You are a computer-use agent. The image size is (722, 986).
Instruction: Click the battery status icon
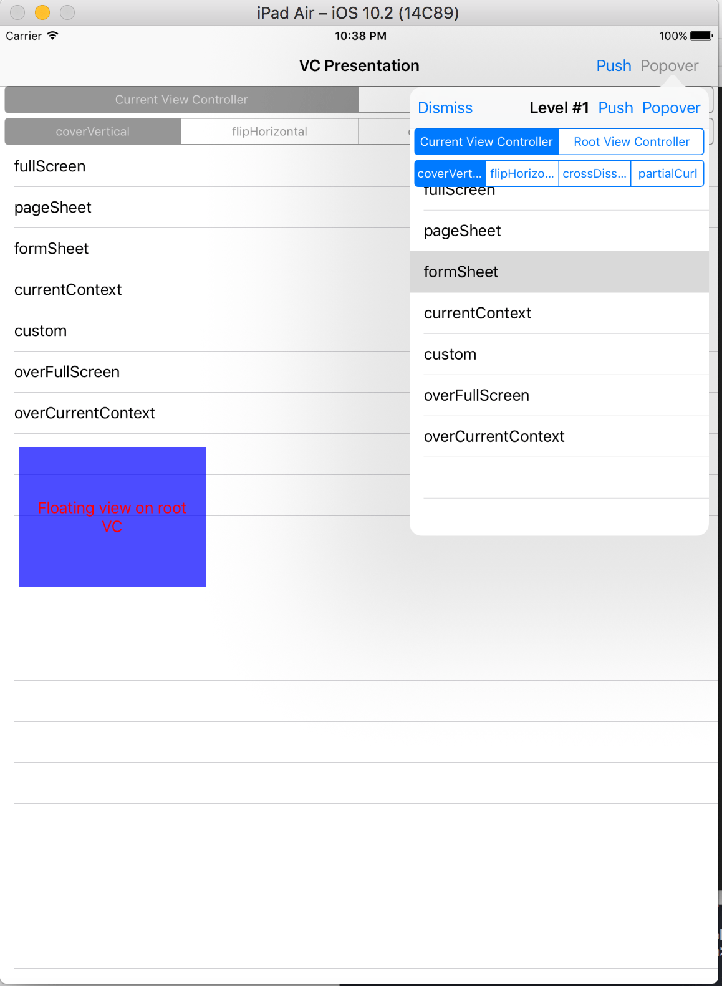pos(701,36)
